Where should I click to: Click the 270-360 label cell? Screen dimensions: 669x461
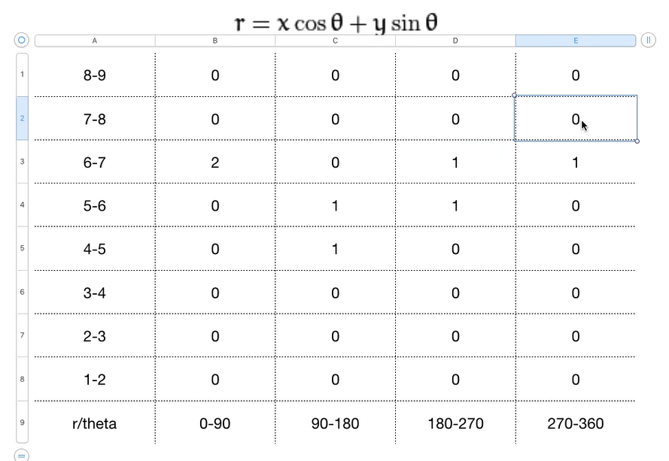(x=576, y=423)
